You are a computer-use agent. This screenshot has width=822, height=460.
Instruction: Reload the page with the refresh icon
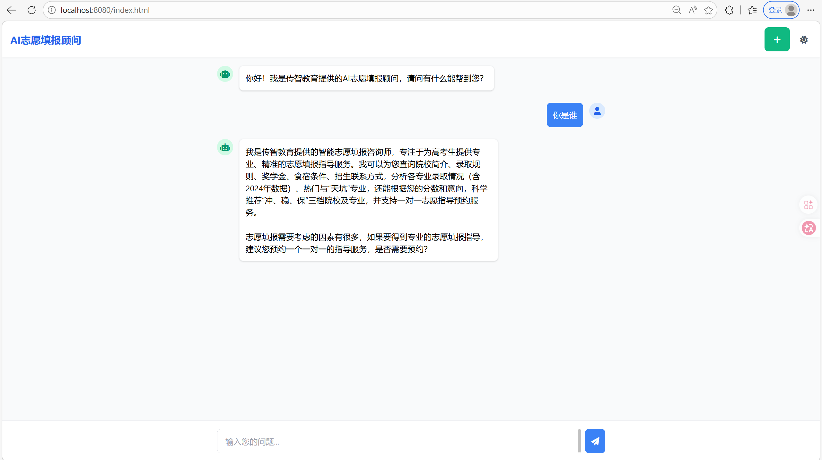(x=31, y=10)
